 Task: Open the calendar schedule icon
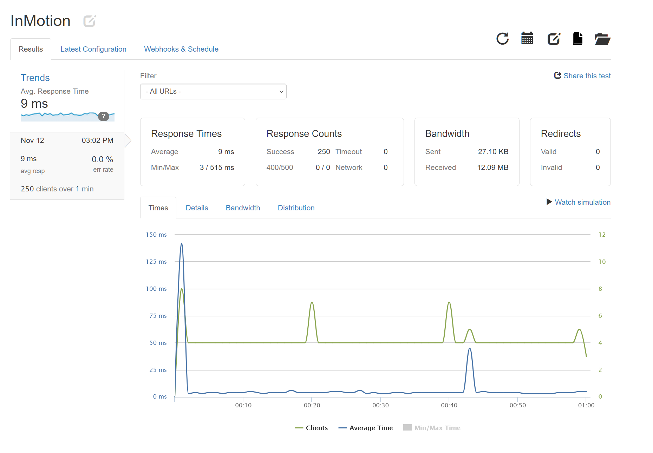tap(527, 39)
